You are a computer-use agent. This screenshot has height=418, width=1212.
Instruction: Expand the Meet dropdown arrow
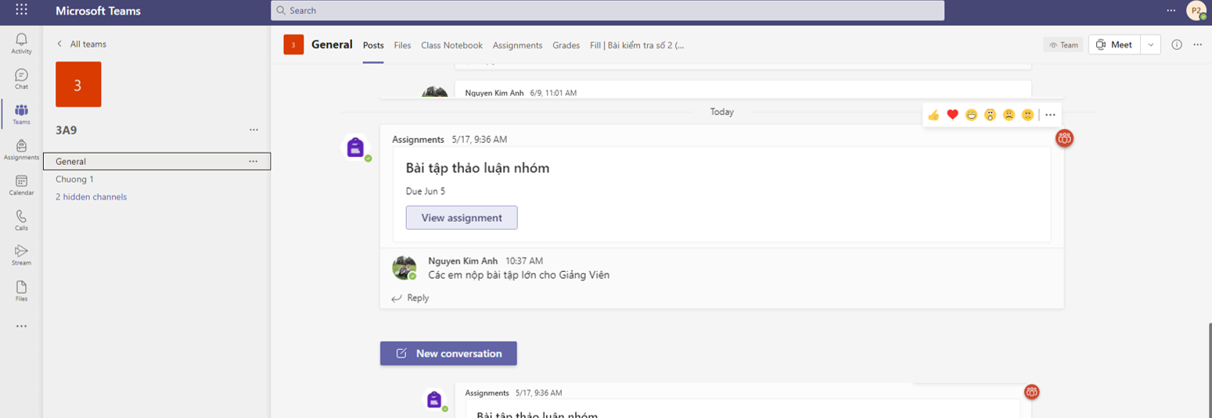[1150, 45]
